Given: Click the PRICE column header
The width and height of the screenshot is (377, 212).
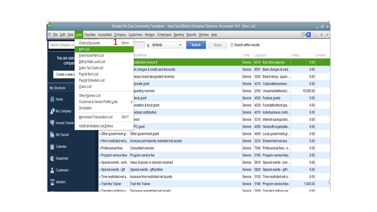Looking at the screenshot, I should [295, 55].
